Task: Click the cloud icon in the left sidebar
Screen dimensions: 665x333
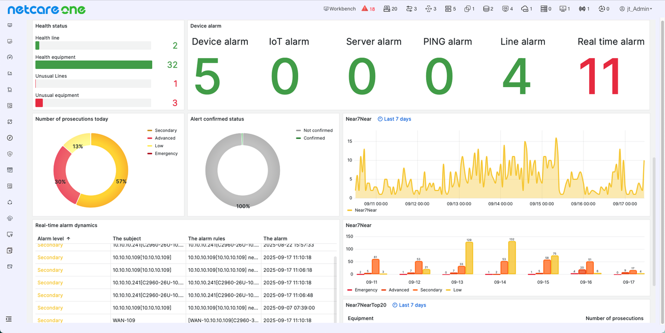Action: point(10,218)
